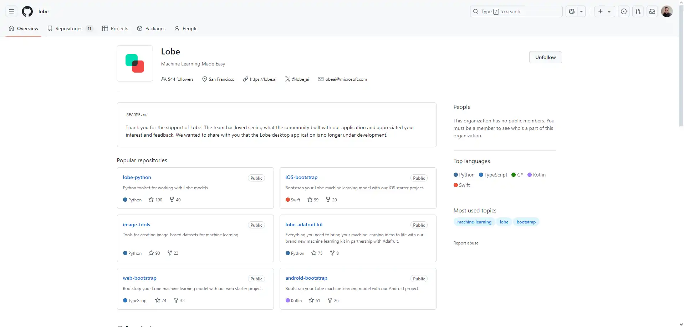View android-bootstrap stargazers with 61 stars
The width and height of the screenshot is (684, 327).
click(314, 300)
